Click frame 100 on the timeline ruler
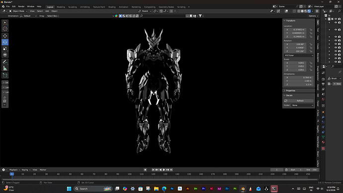Image resolution: width=343 pixels, height=193 pixels. coord(130,174)
